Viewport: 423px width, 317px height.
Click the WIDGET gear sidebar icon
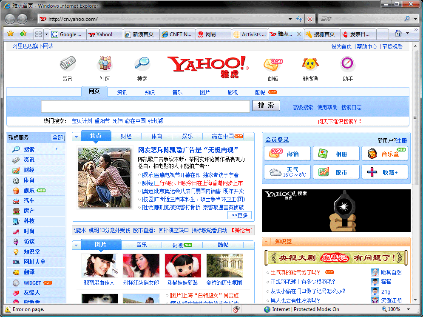16,283
